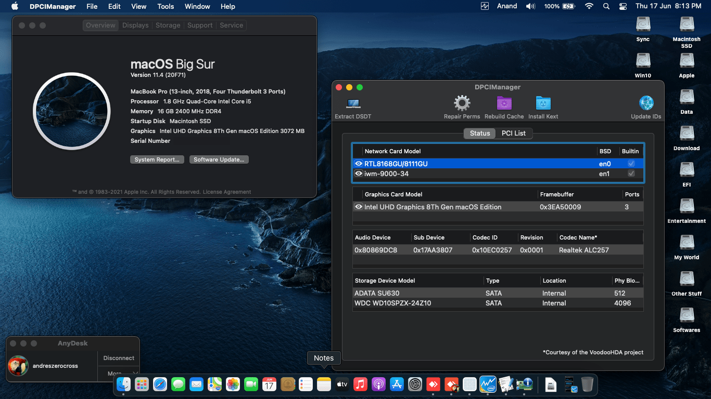
Task: Click System Report button
Action: pyautogui.click(x=157, y=159)
